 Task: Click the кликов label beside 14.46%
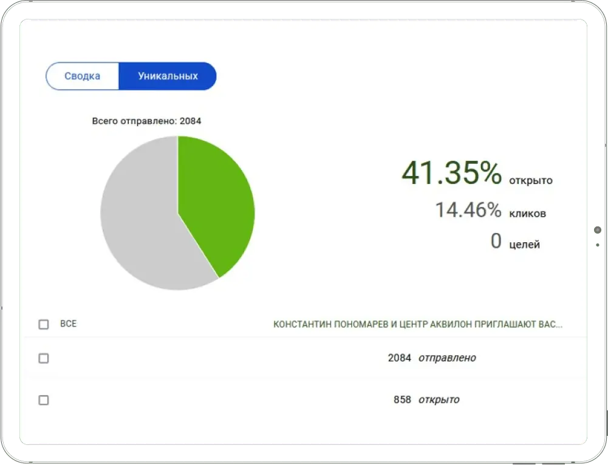click(x=528, y=214)
